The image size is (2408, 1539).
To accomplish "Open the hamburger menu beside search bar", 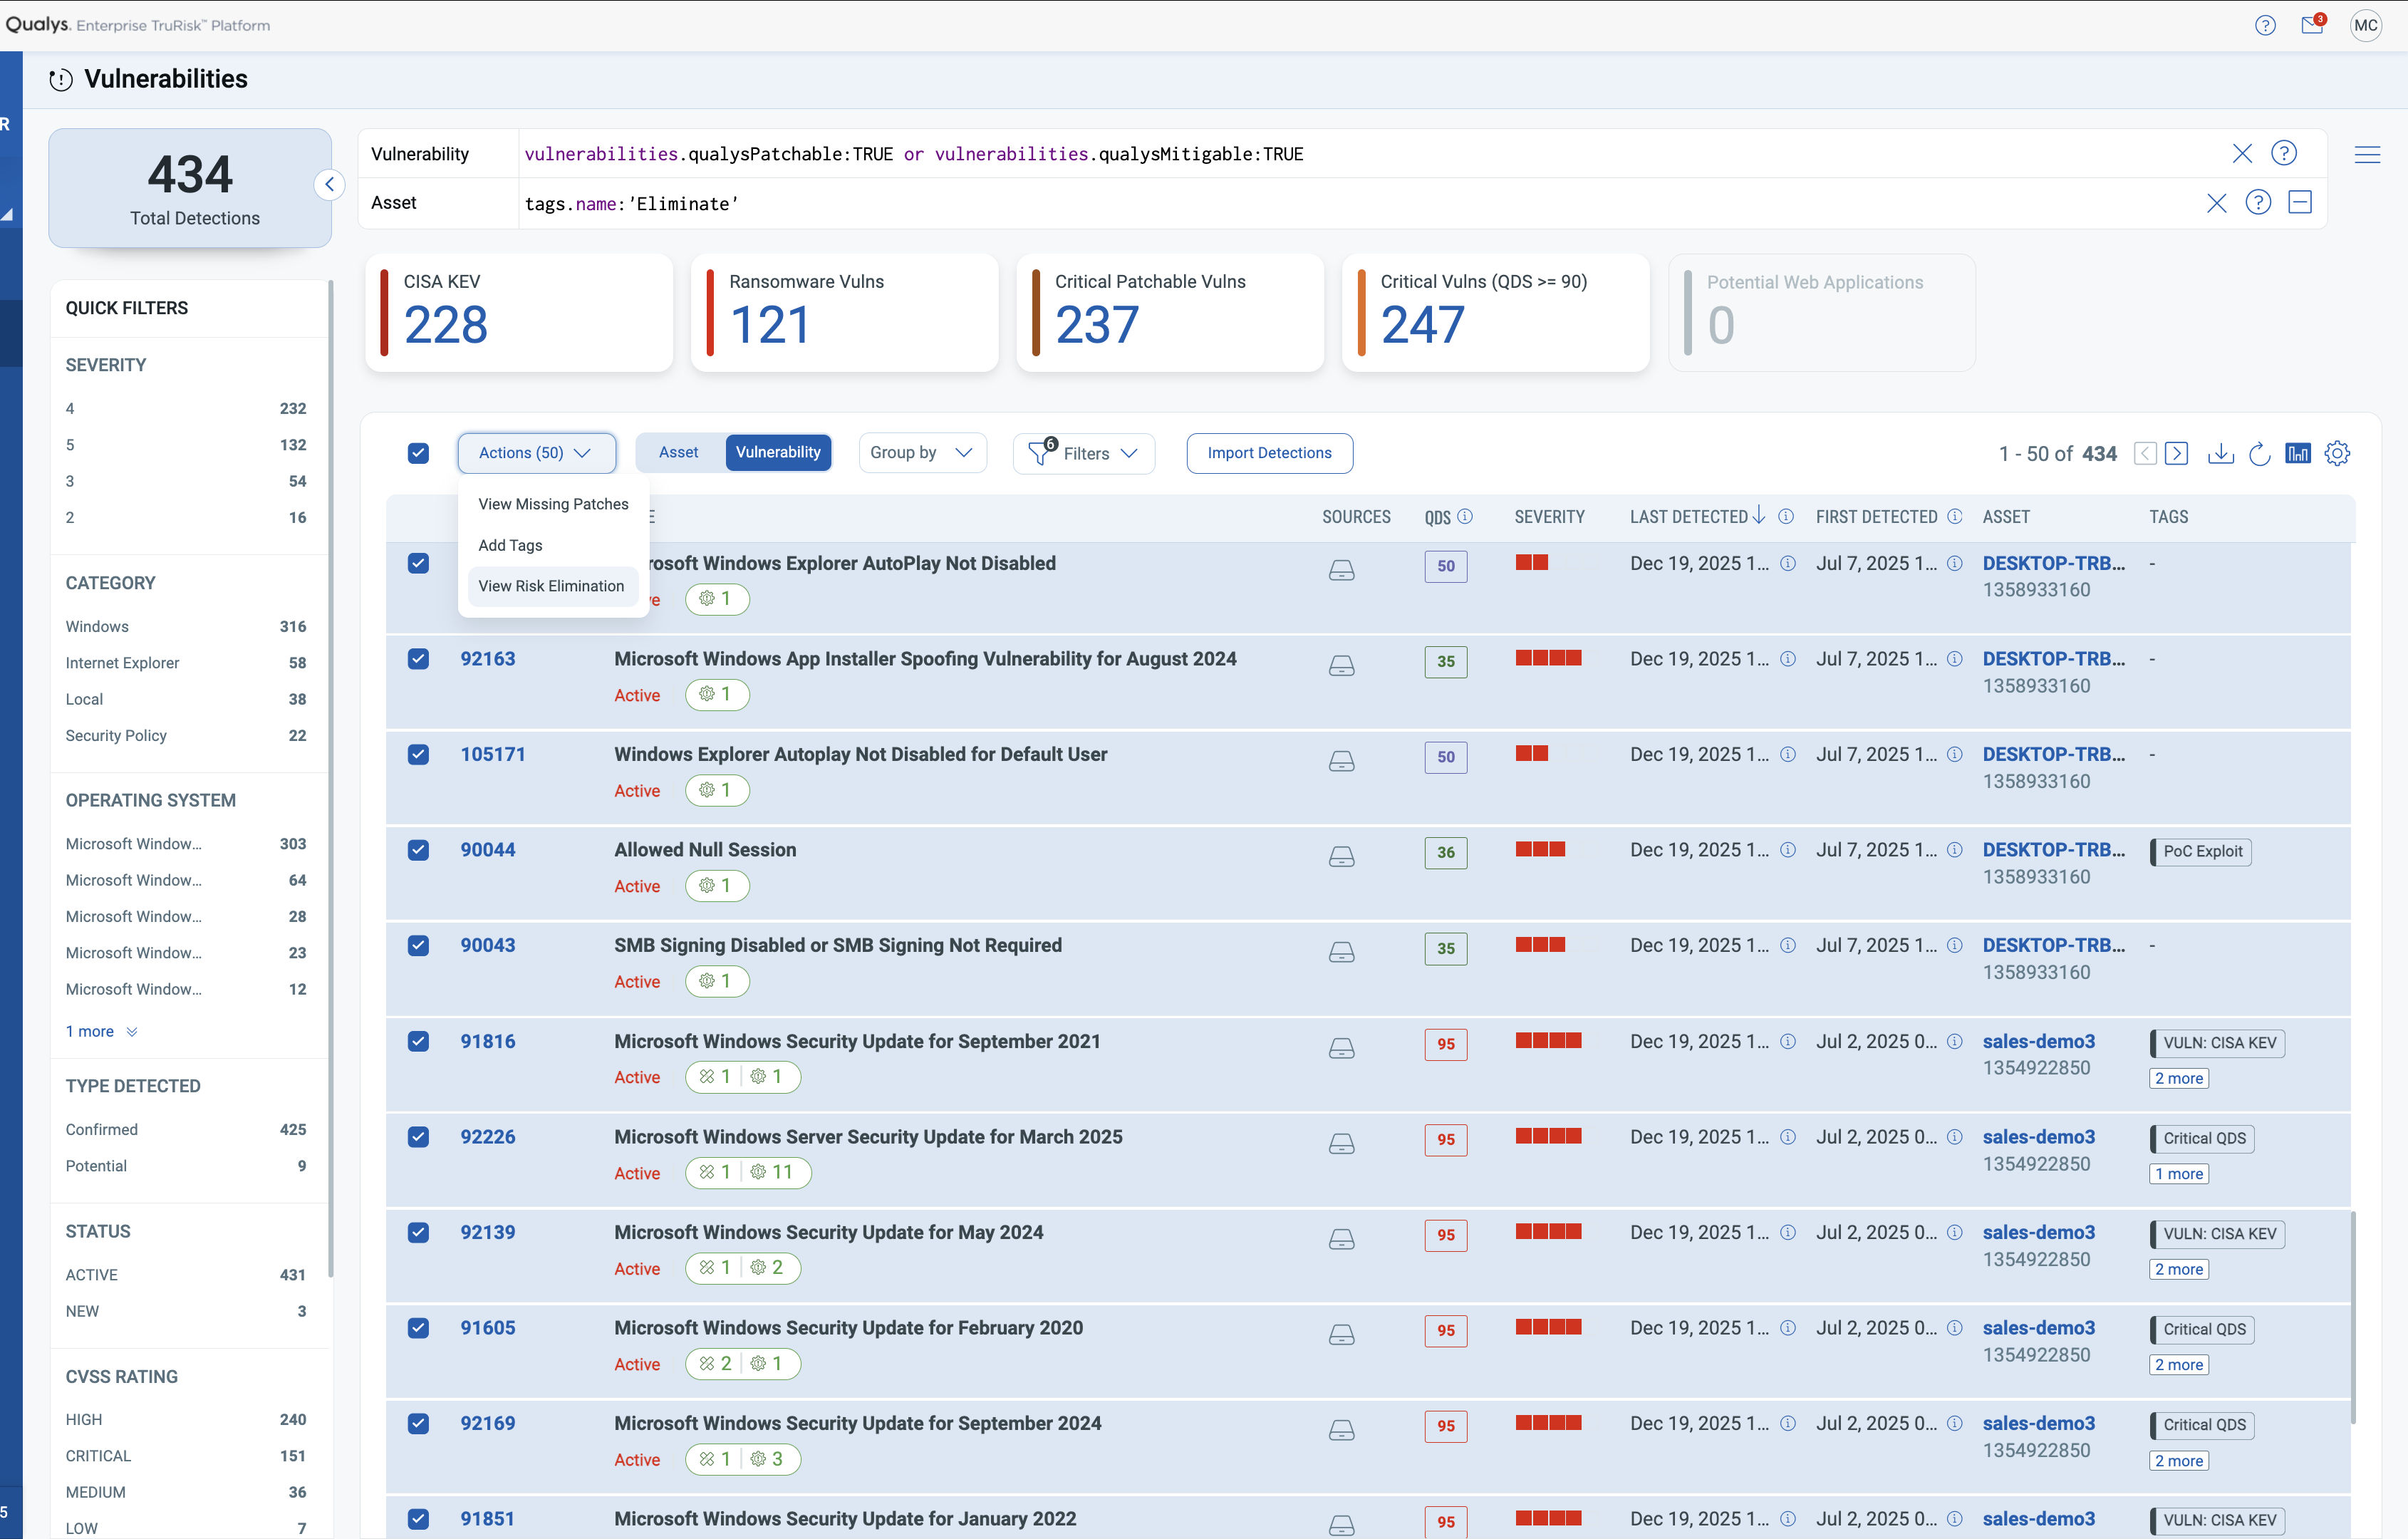I will (x=2367, y=154).
